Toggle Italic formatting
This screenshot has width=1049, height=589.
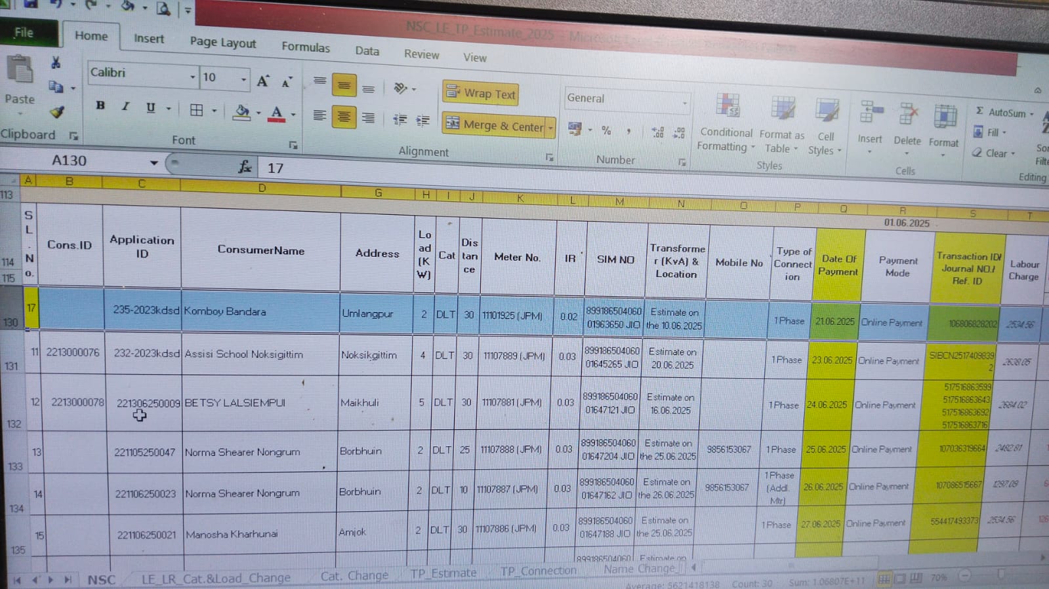(x=125, y=106)
